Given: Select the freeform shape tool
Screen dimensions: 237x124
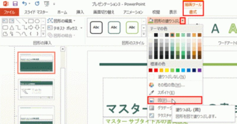Looking at the screenshot, I should point(5,34).
